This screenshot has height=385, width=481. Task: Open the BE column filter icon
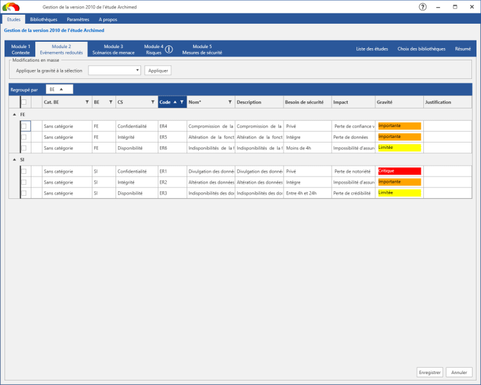[111, 102]
